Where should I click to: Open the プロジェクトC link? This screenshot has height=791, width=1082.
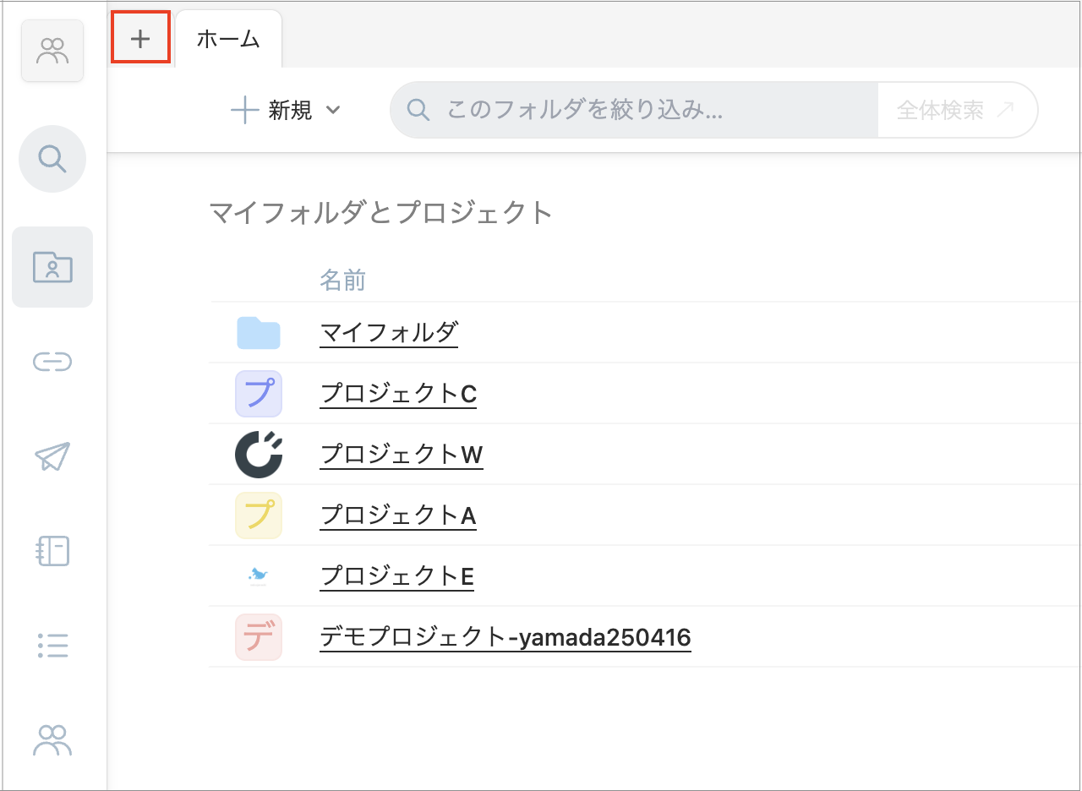point(398,394)
